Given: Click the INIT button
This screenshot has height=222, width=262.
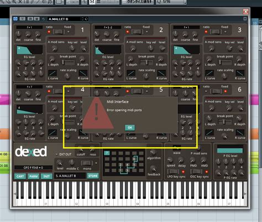Looking at the screenshot, I should tap(46, 176).
